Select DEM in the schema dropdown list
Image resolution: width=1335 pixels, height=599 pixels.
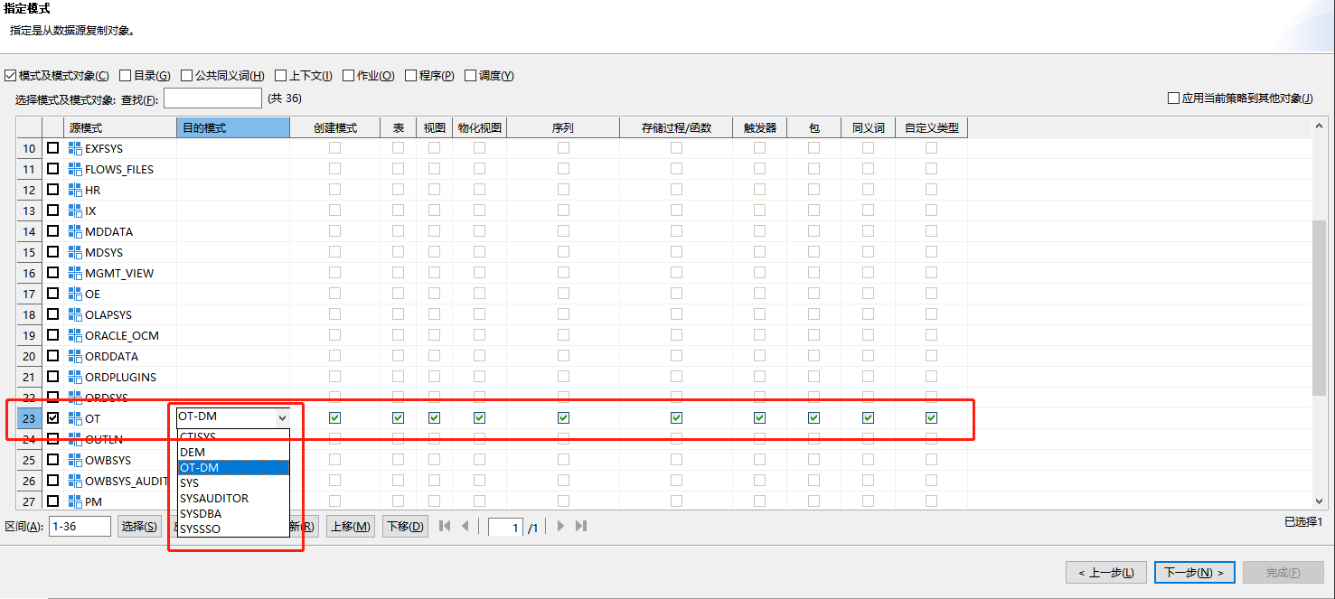(193, 452)
